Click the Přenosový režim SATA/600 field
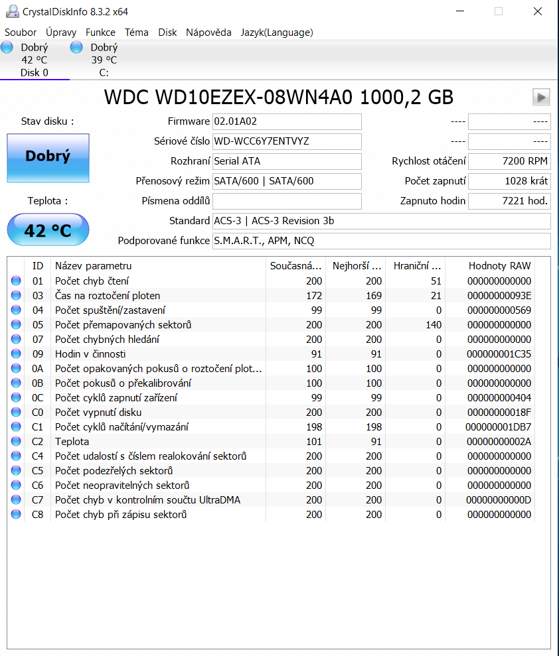The image size is (559, 656). tap(287, 181)
